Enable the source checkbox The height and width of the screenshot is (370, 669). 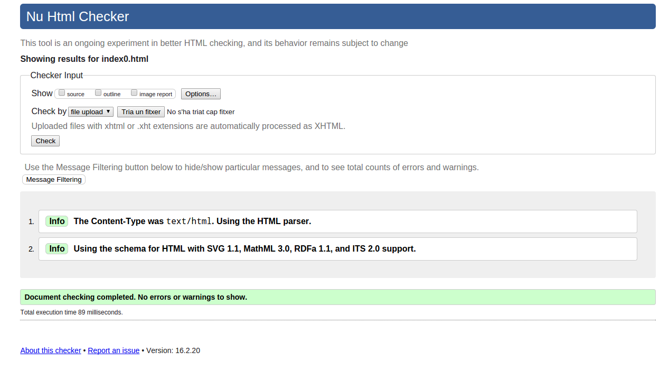pyautogui.click(x=62, y=93)
